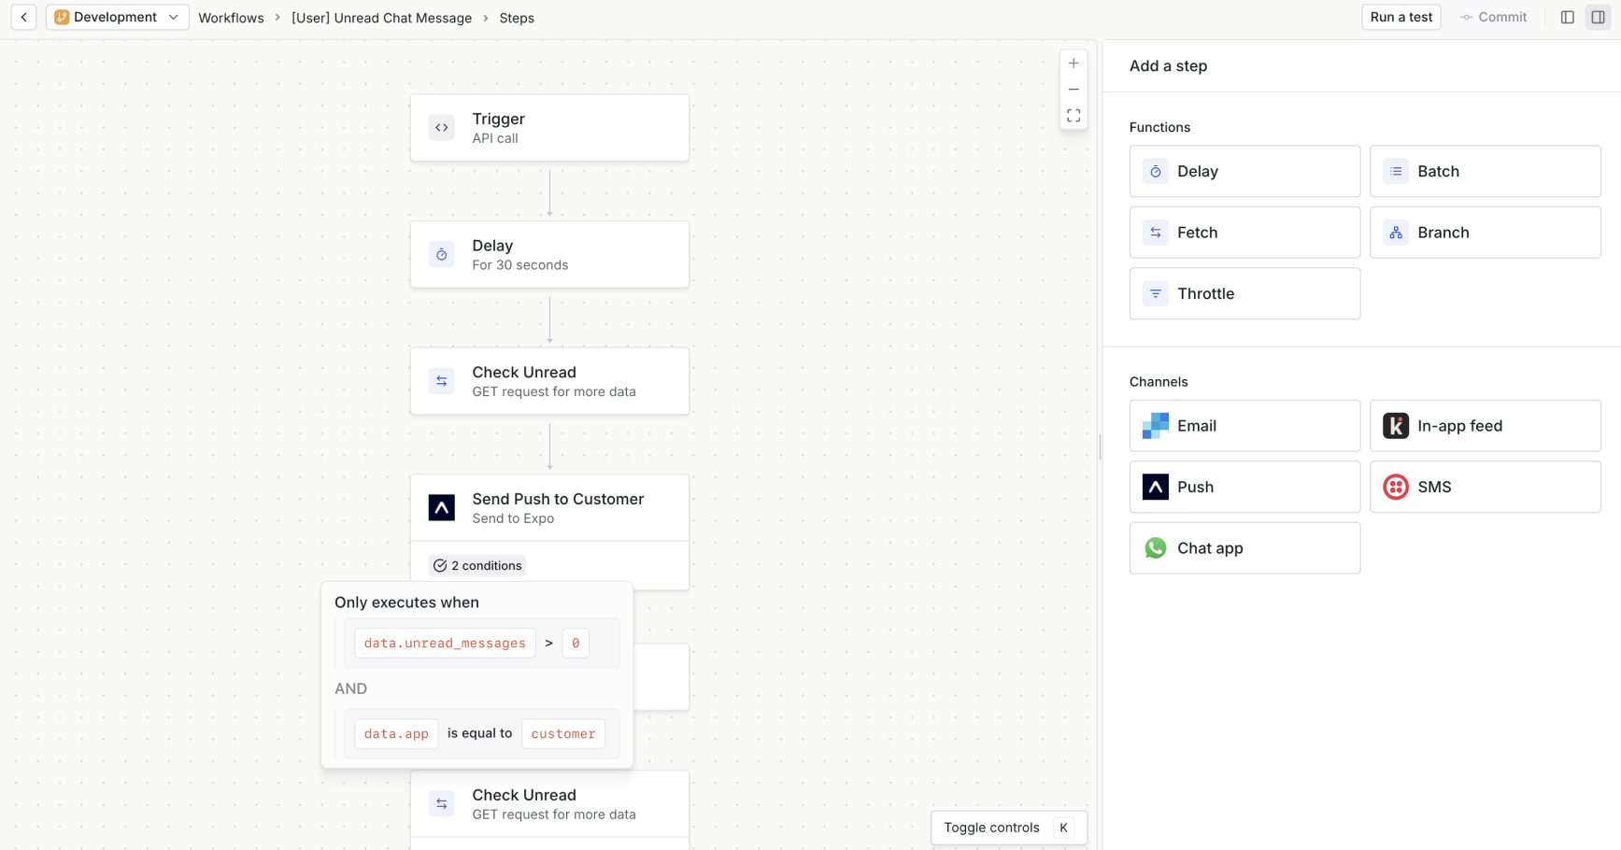The image size is (1621, 850).
Task: Select the Trigger API call step node
Action: click(549, 127)
